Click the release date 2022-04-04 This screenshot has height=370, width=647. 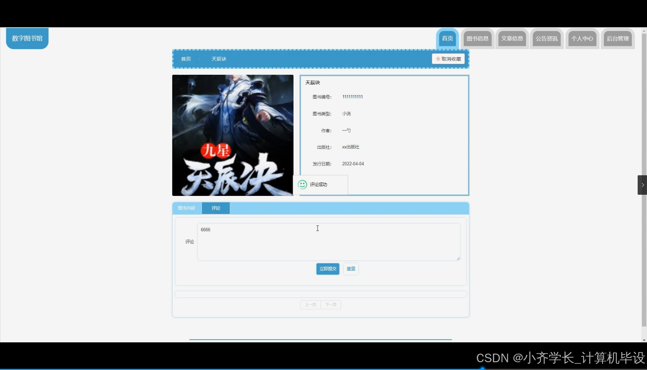click(353, 164)
